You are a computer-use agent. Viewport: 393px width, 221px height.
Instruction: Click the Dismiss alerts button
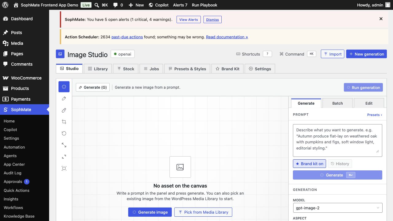(x=212, y=19)
